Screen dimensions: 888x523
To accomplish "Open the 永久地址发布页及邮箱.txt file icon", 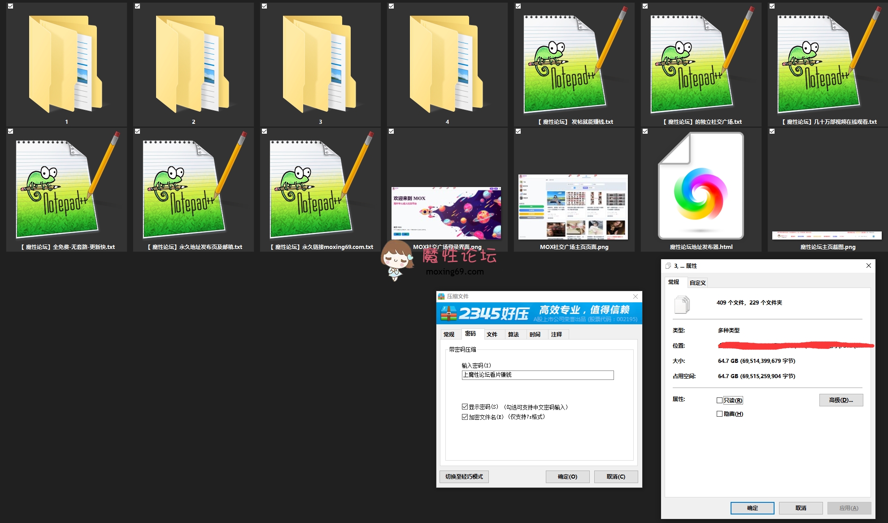I will [194, 185].
